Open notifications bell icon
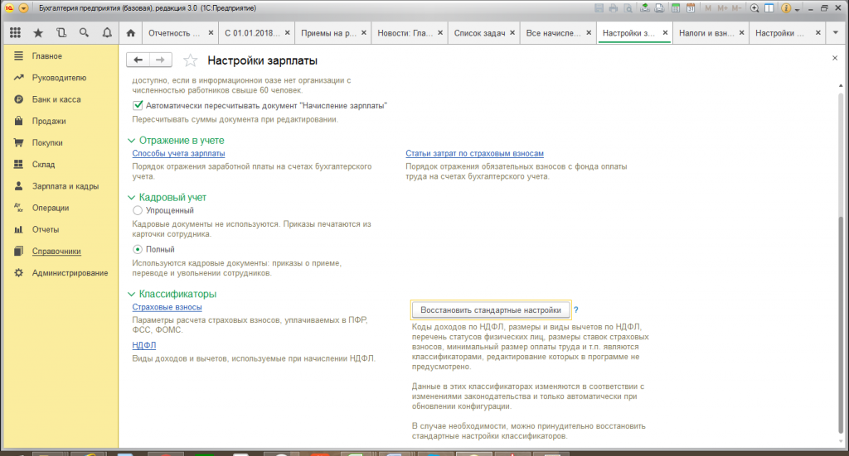Viewport: 849px width, 456px height. [x=107, y=33]
